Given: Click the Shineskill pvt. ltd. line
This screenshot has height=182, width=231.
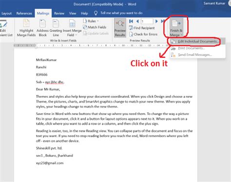Looking at the screenshot, I should (x=49, y=148).
